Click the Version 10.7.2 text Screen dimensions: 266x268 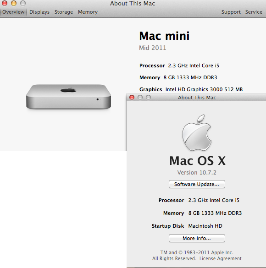[197, 172]
